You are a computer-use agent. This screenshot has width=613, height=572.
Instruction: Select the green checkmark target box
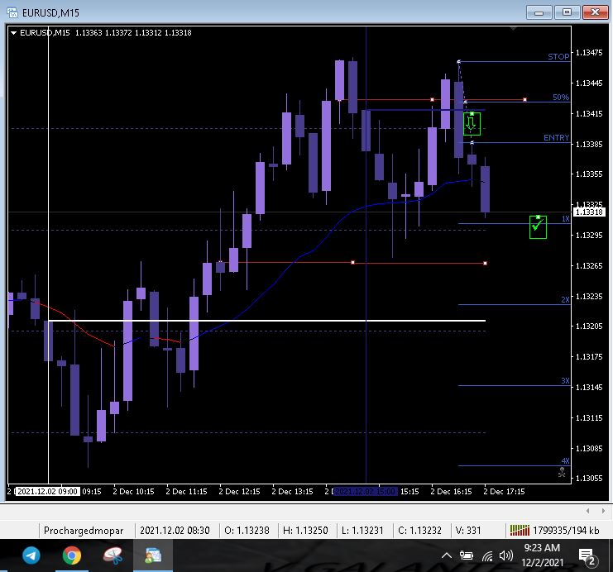(x=538, y=226)
